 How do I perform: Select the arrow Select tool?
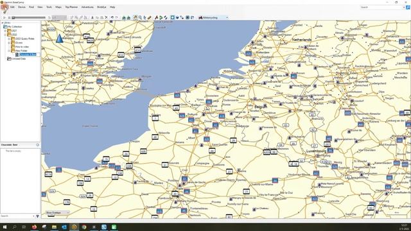tap(144, 17)
